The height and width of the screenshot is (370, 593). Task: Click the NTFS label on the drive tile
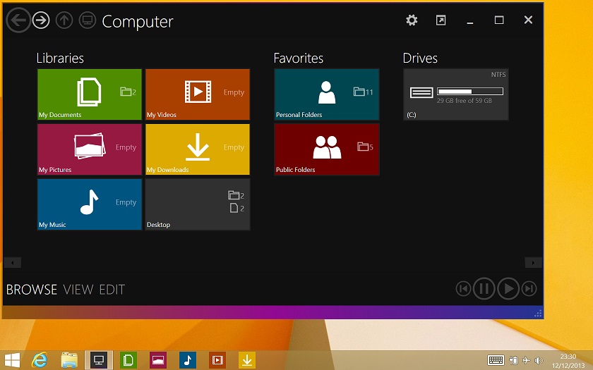click(x=498, y=75)
